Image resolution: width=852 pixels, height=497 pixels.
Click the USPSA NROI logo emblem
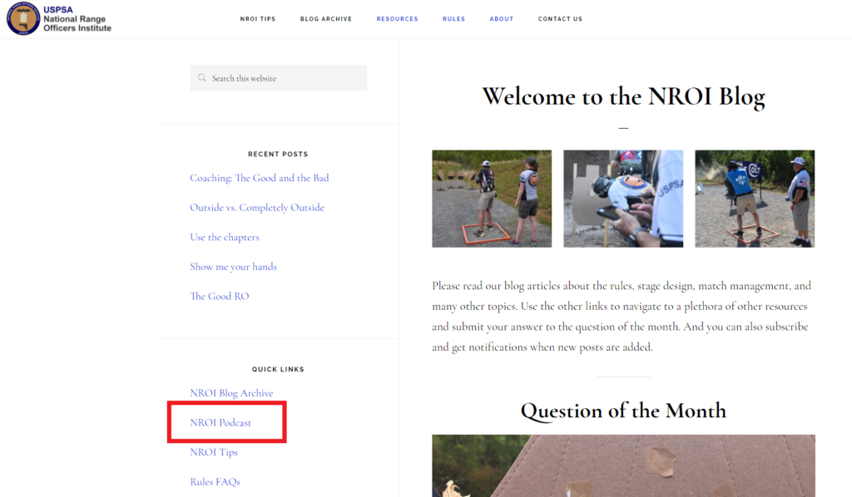(22, 18)
